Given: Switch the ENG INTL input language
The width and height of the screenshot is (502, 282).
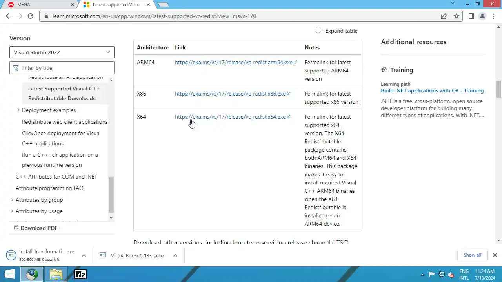Looking at the screenshot, I should click(x=464, y=275).
